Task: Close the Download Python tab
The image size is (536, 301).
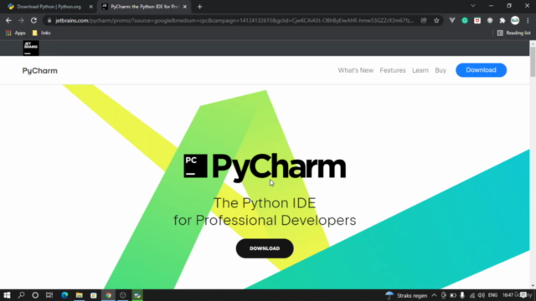Action: pos(91,7)
